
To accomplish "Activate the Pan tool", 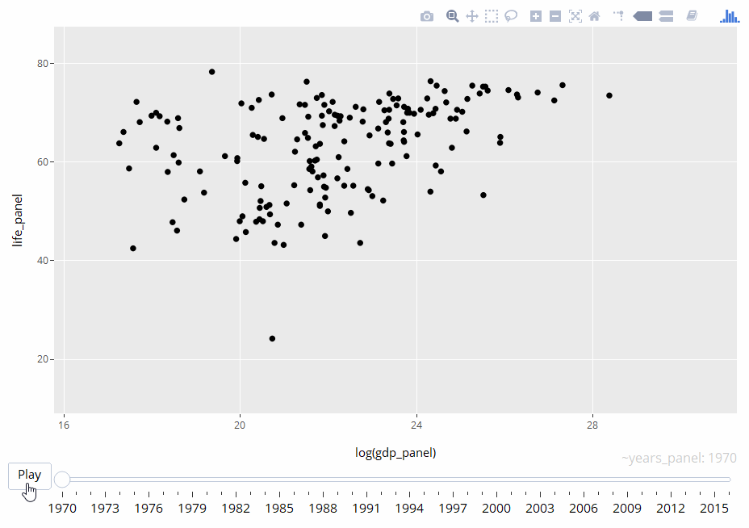I will (x=472, y=15).
